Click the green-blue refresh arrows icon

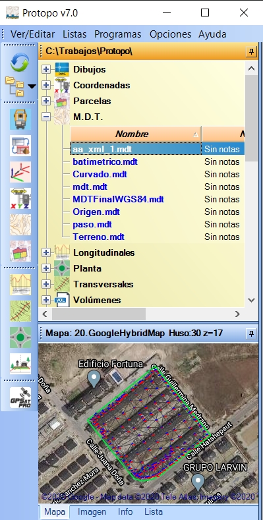pyautogui.click(x=20, y=63)
